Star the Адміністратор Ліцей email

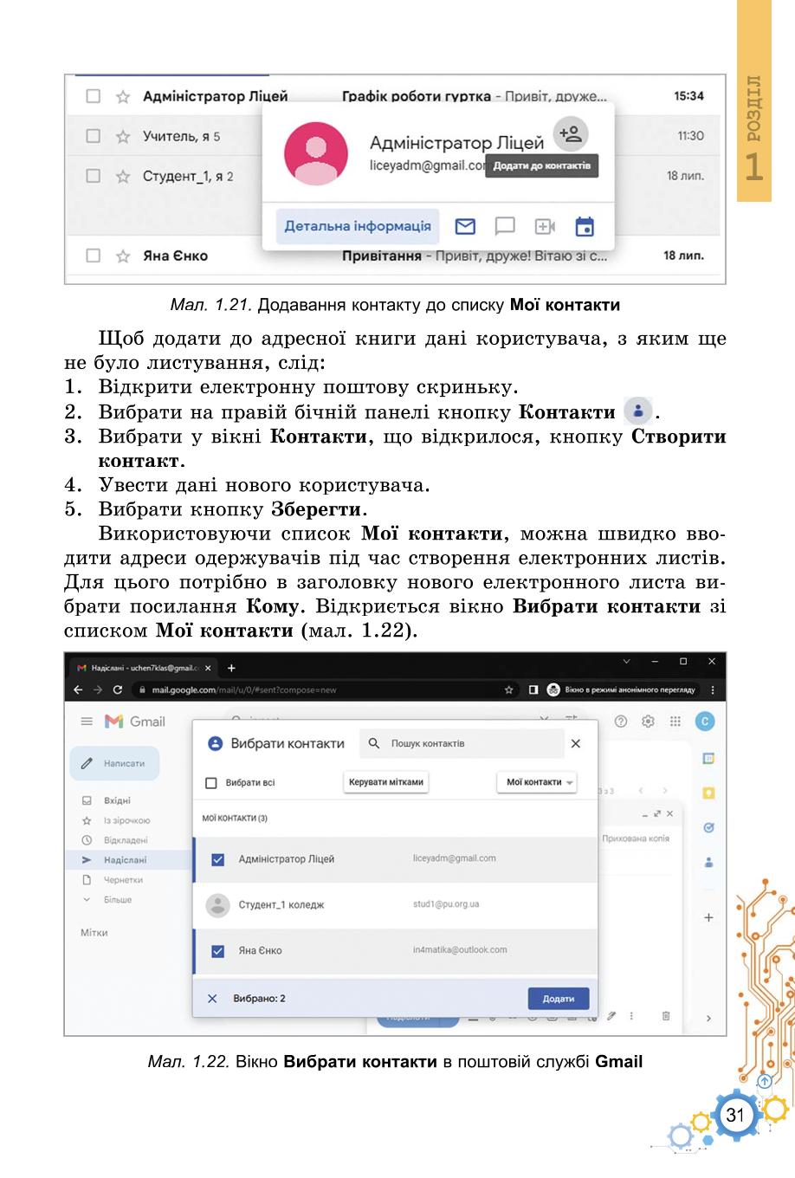(123, 96)
